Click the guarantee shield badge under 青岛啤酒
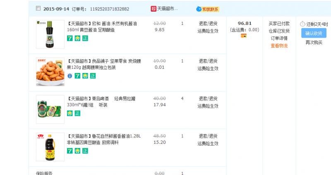Screen dimensions: 331x175 pyautogui.click(x=70, y=113)
